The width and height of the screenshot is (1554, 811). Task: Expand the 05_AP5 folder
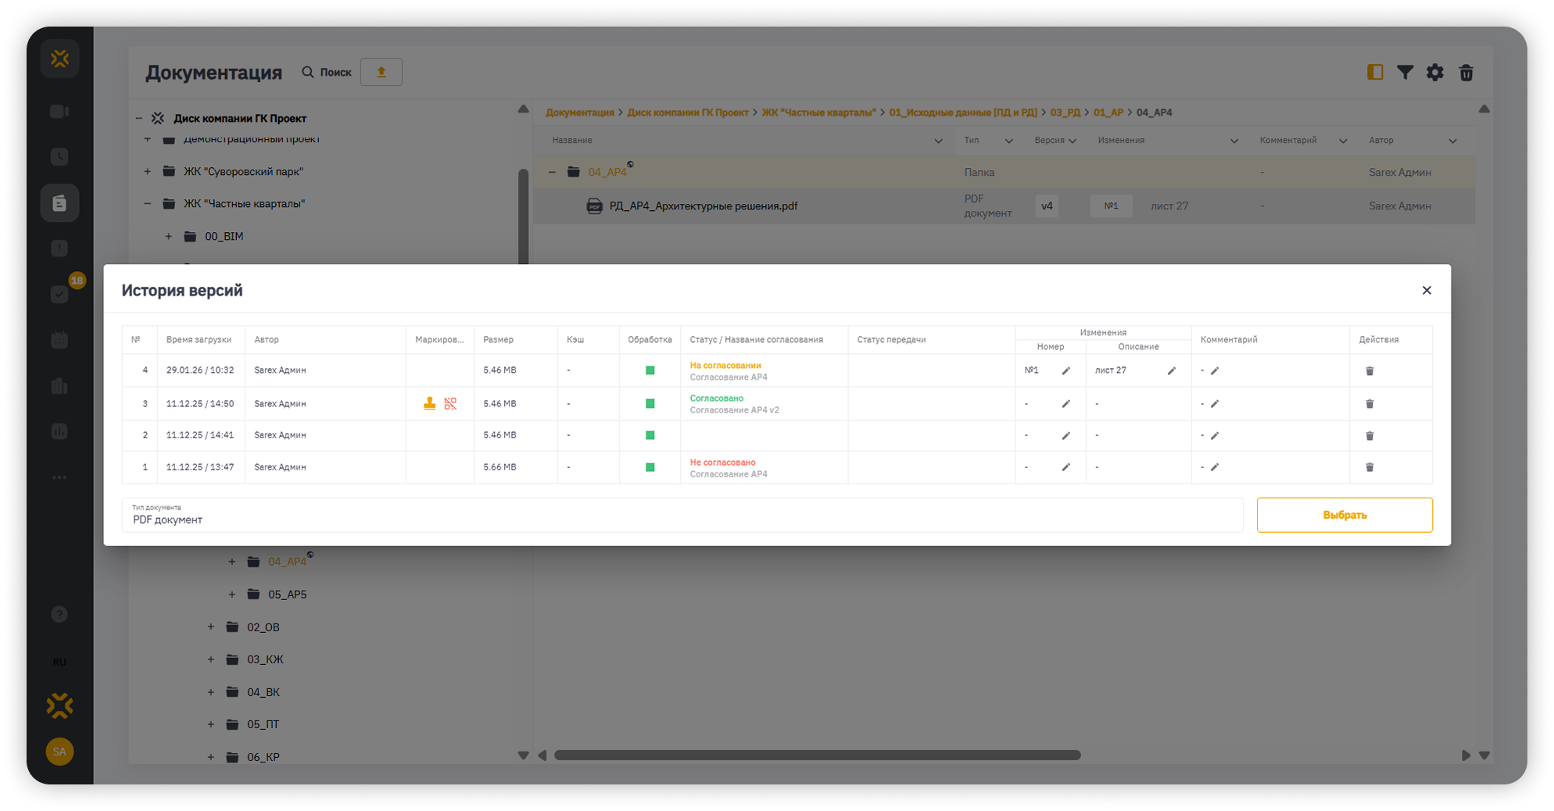[232, 595]
